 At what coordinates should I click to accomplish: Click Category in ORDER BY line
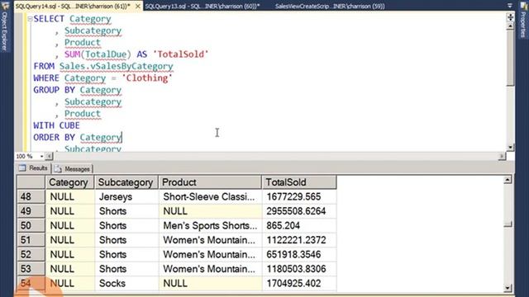(x=101, y=138)
